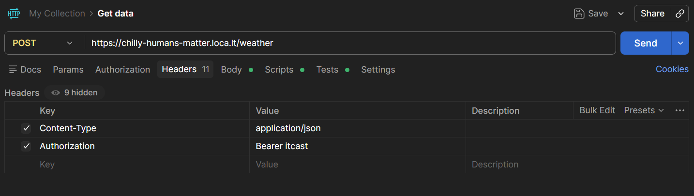Viewport: 694px width, 196px height.
Task: Switch to the Tests tab
Action: (x=332, y=70)
